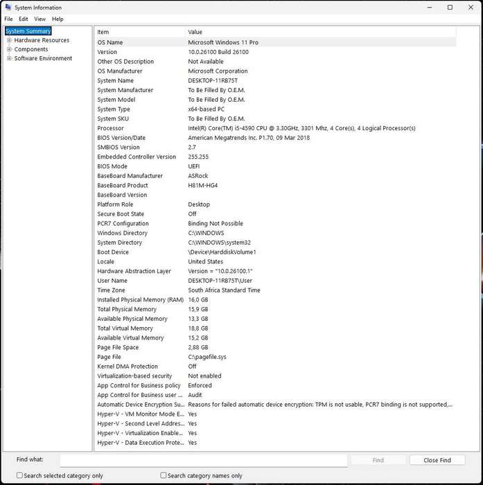
Task: Select Automatic Device Encryption row label
Action: (x=141, y=405)
